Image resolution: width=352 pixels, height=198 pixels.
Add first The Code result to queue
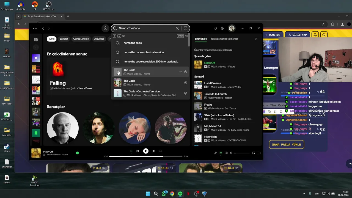[x=186, y=72]
